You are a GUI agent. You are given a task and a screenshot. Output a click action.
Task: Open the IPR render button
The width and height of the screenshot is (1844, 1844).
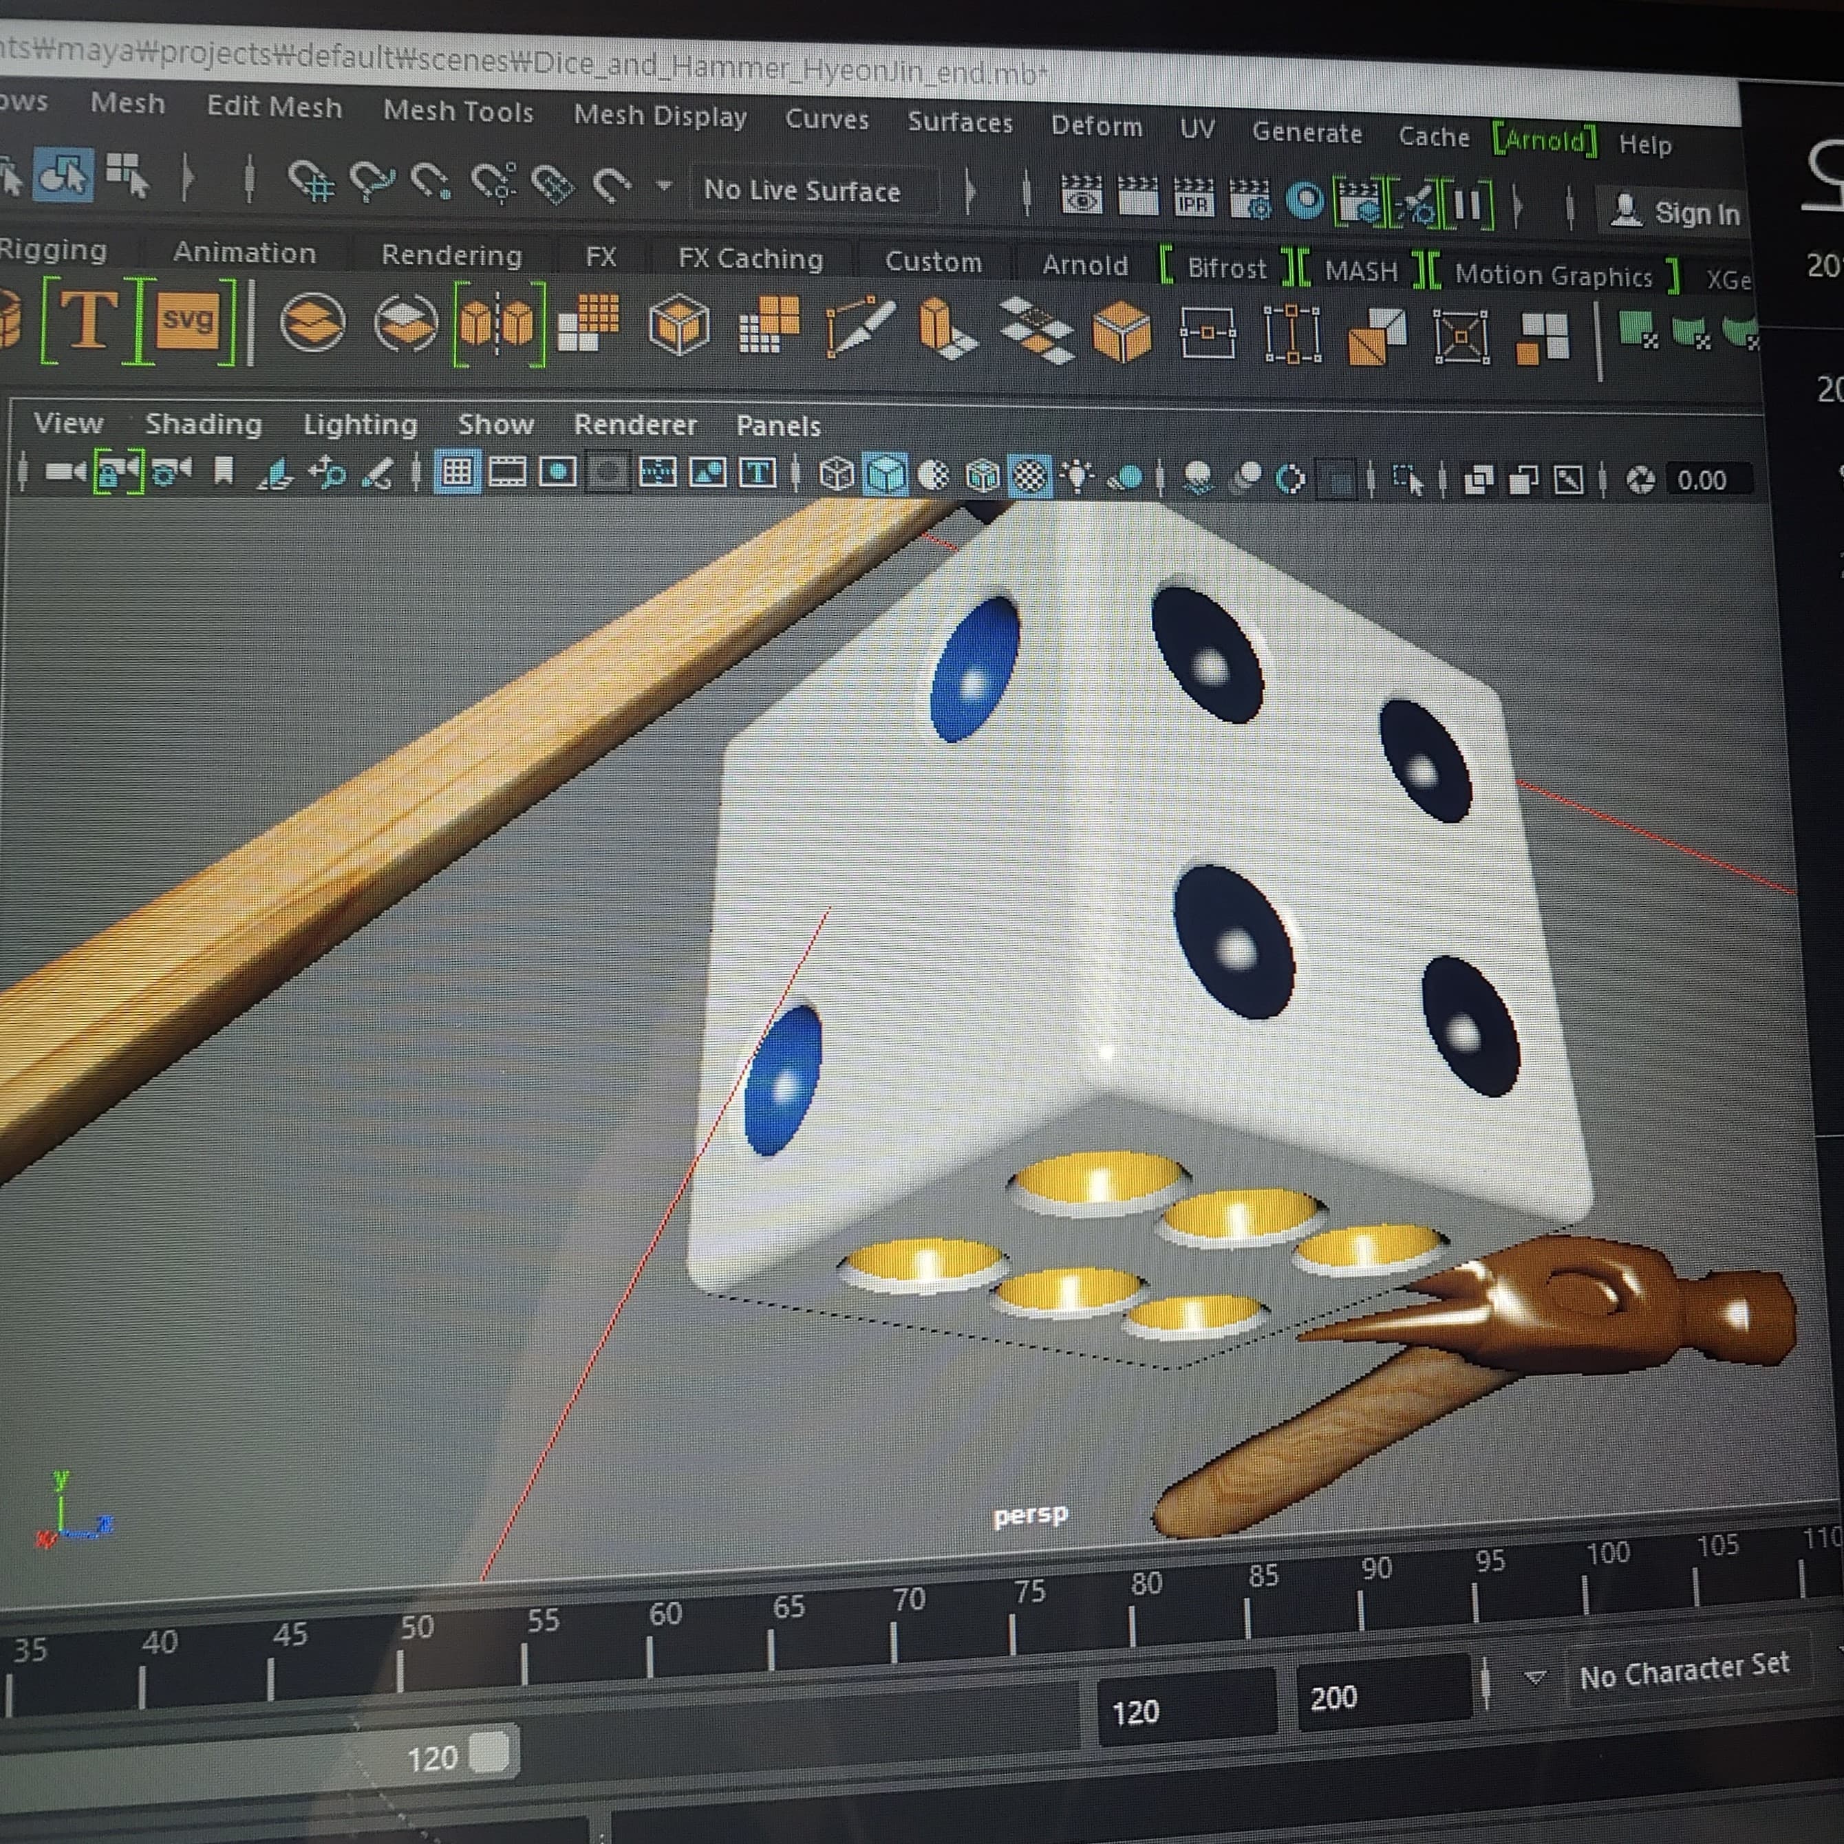pos(1193,197)
